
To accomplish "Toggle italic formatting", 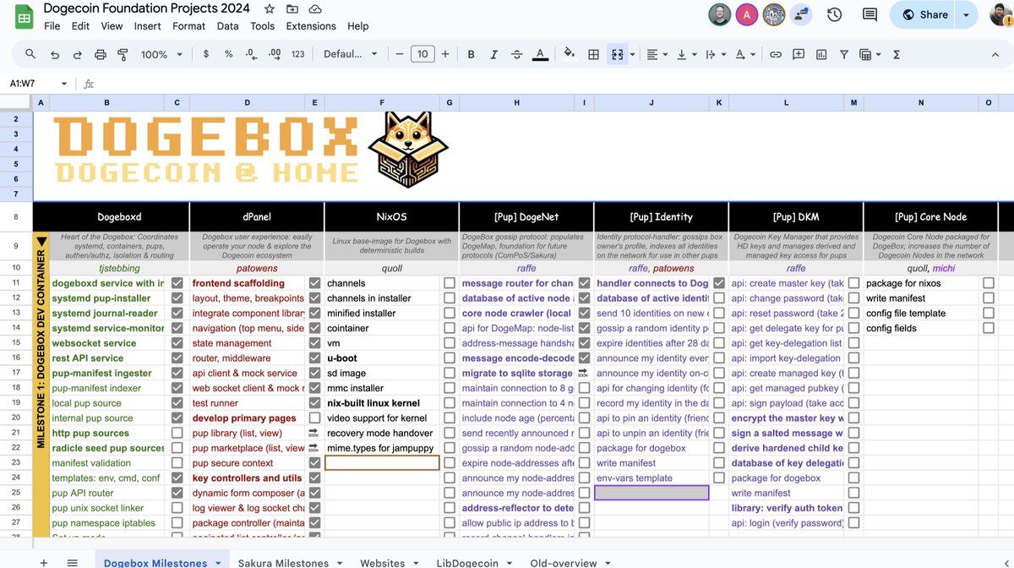I will [493, 54].
